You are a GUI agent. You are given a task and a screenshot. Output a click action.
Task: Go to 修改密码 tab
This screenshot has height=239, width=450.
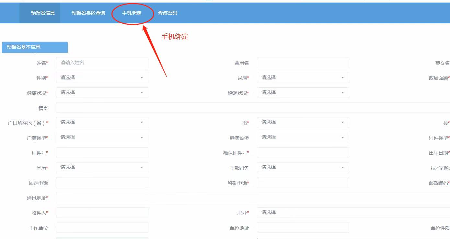(x=167, y=13)
